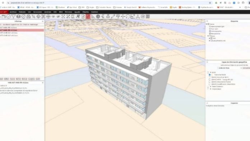Select the scale tool icon
The image size is (250, 141).
(x=133, y=17)
